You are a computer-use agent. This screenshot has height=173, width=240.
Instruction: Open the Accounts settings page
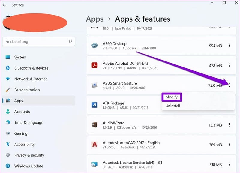[x=39, y=112]
